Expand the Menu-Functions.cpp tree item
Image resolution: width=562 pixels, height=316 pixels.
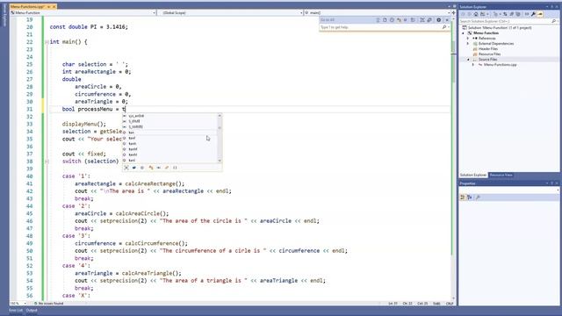[x=473, y=65]
